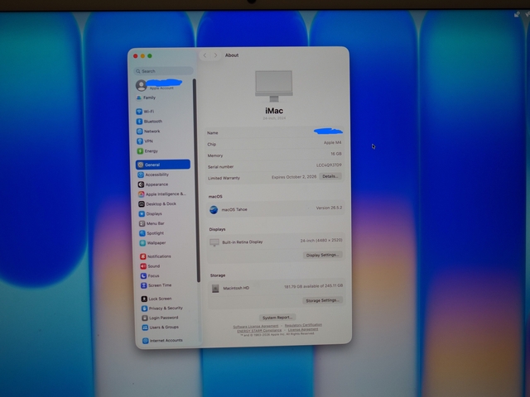Open the Displays sidebar icon
The image size is (530, 397).
tap(142, 213)
